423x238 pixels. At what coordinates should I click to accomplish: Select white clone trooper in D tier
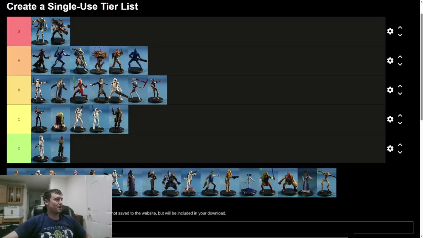tap(41, 149)
